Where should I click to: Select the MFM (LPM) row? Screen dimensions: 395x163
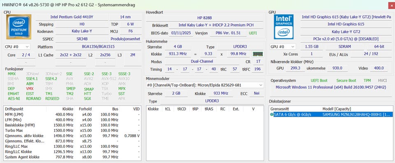tap(72, 114)
